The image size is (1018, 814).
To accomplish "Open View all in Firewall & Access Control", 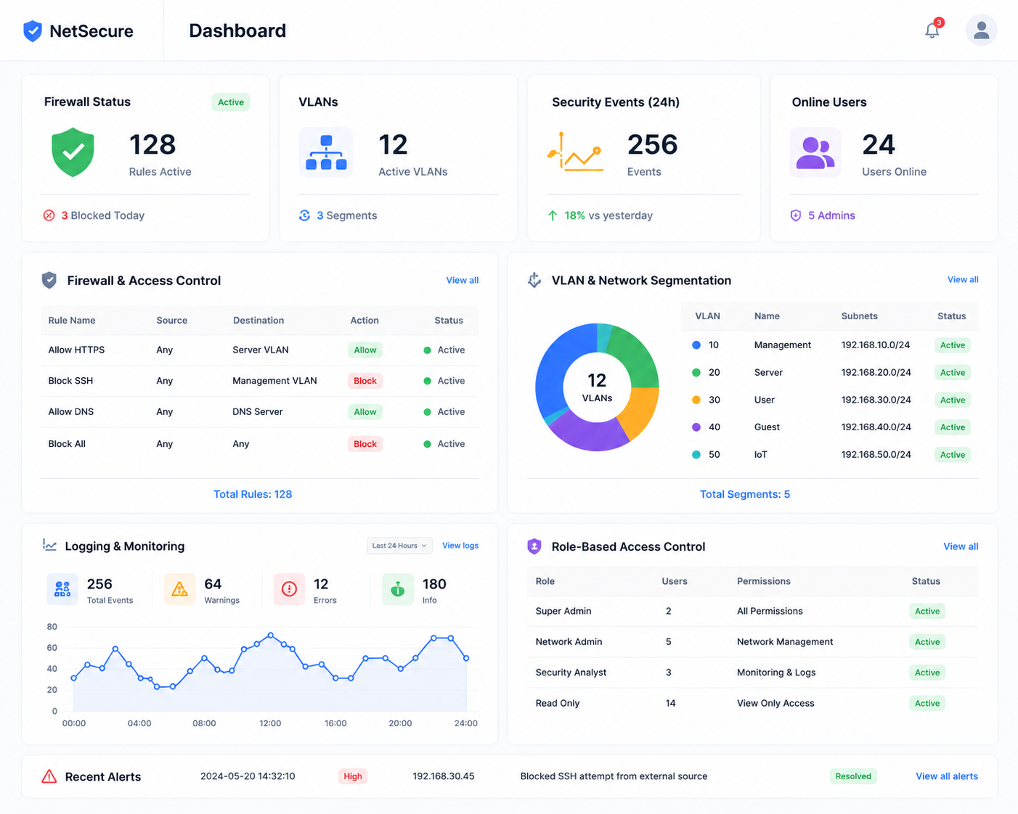I will point(463,280).
